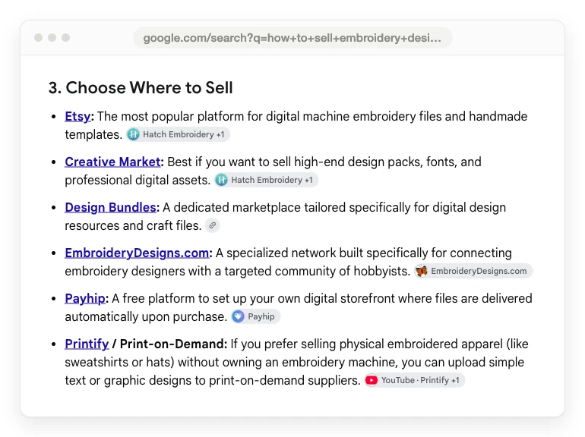Open the Payhip hyperlink
The height and width of the screenshot is (437, 585).
tap(85, 298)
